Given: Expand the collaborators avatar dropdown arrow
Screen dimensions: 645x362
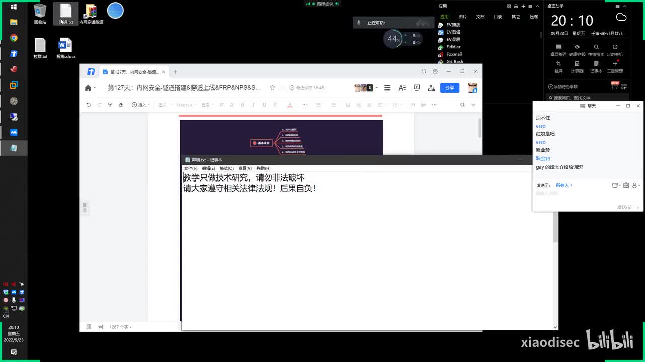Looking at the screenshot, I should point(377,88).
